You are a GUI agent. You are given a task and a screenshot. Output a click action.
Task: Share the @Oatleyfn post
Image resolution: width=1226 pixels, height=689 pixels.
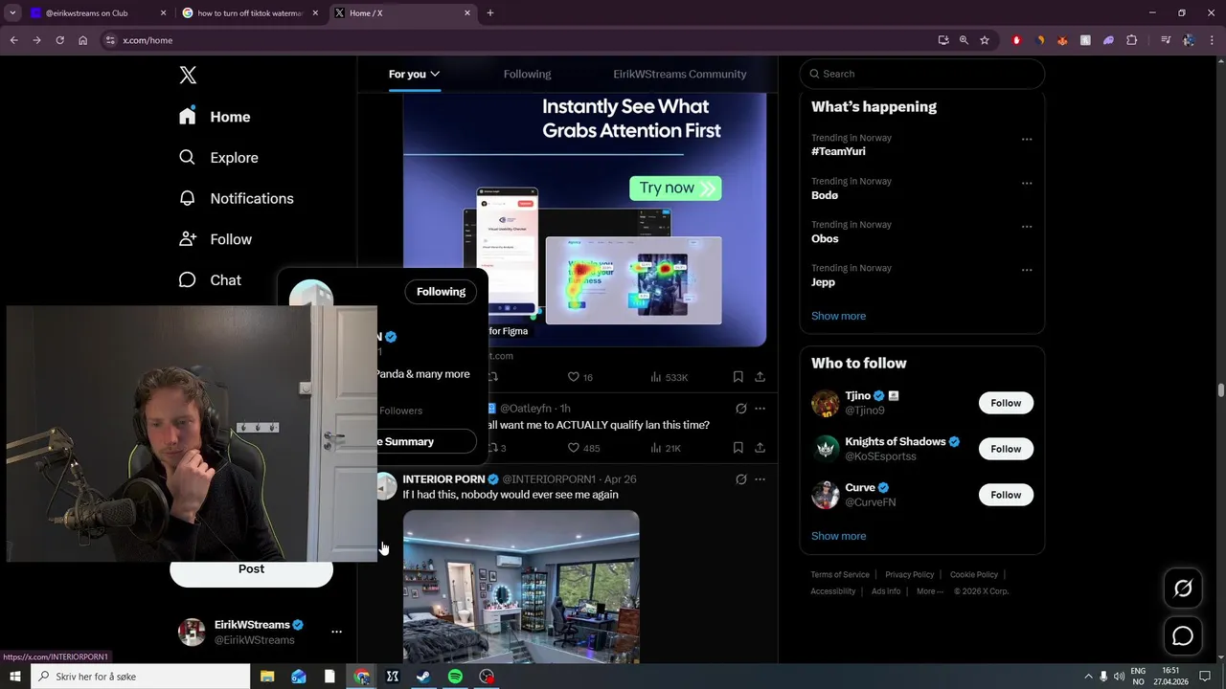coord(760,448)
